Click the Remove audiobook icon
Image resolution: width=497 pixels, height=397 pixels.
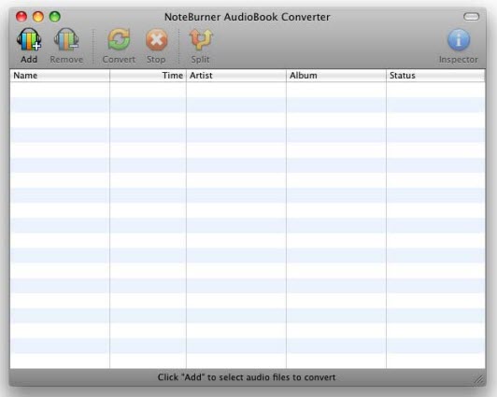66,39
